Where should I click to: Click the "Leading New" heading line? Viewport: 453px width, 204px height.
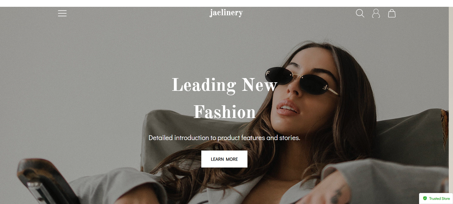tap(225, 85)
